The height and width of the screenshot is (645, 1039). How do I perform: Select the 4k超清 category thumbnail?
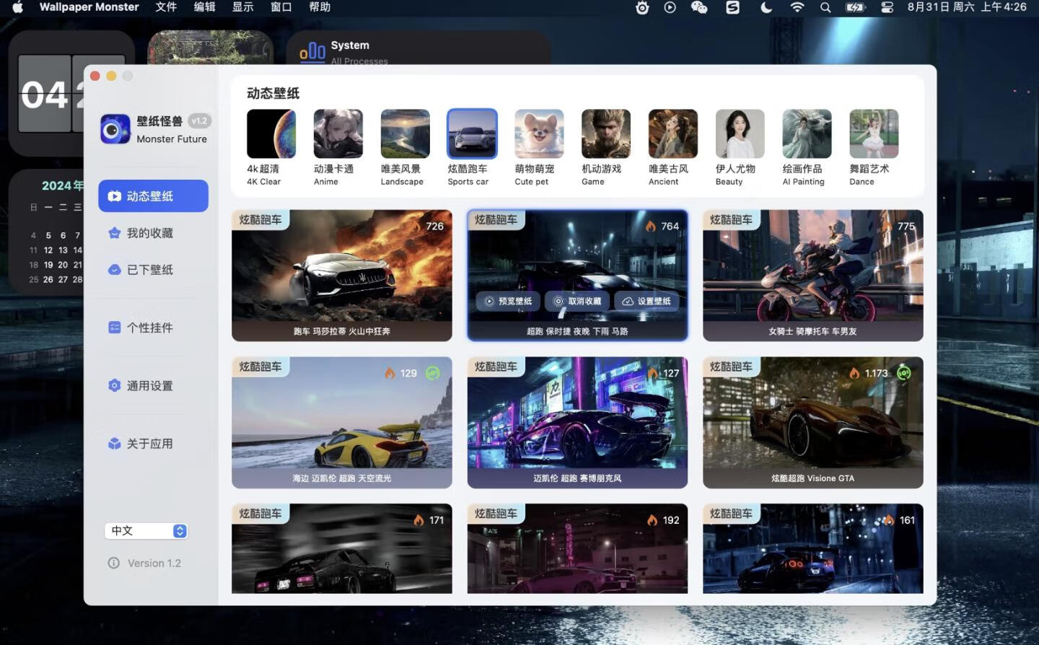271,133
